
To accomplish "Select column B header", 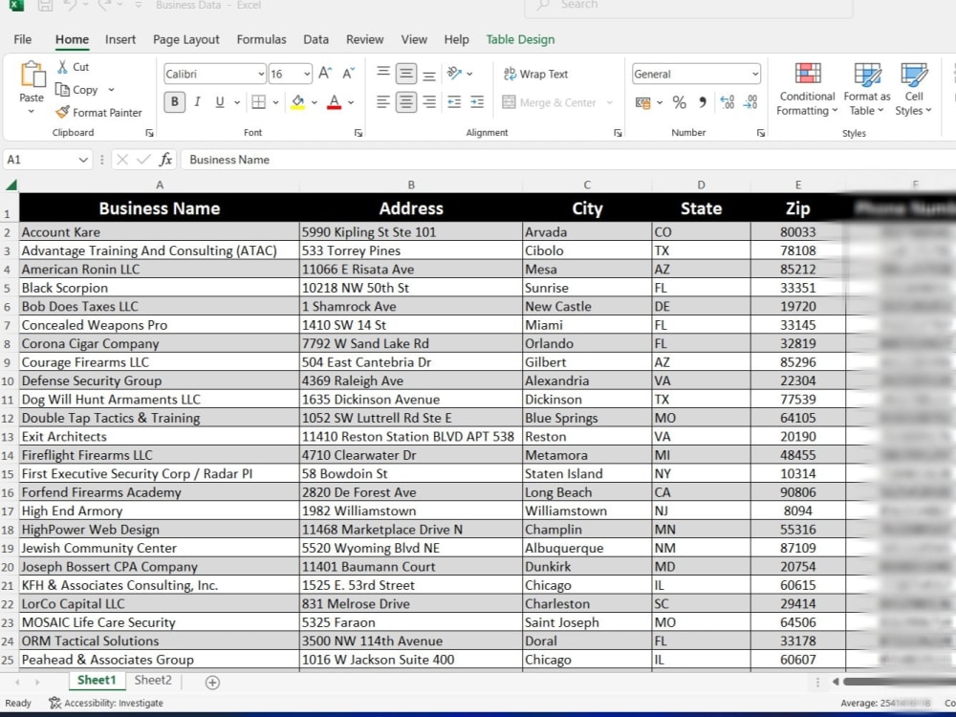I will (411, 185).
